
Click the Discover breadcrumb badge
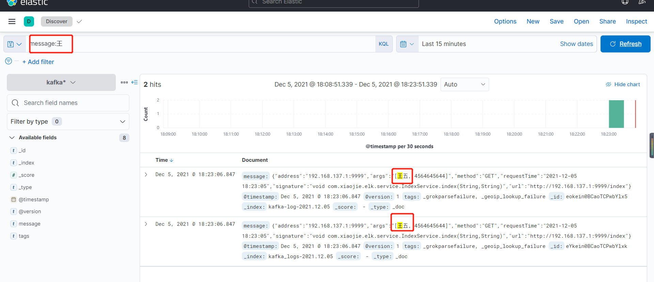pos(57,21)
